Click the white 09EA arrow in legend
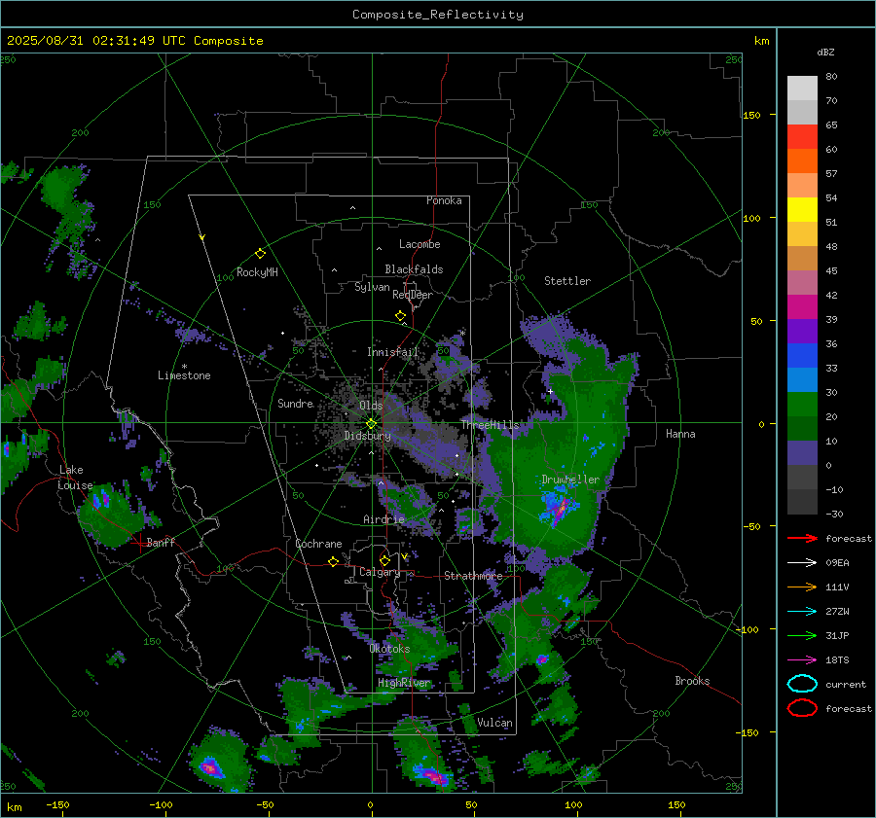The height and width of the screenshot is (818, 876). 802,563
